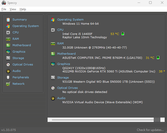Open the Graphics heading link in summary

(64, 64)
